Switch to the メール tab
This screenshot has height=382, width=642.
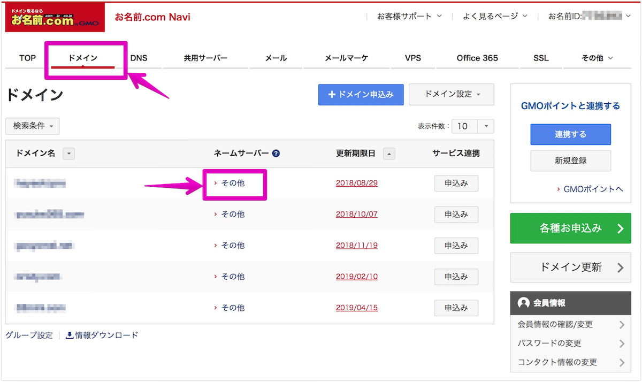point(276,58)
